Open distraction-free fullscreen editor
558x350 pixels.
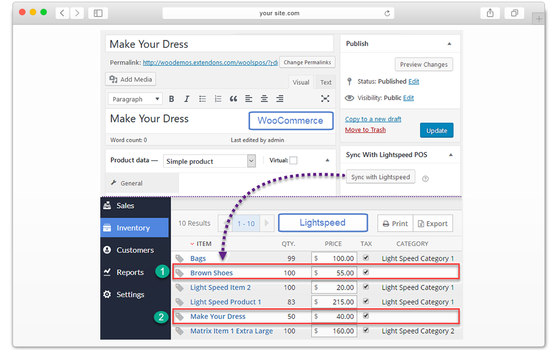(325, 99)
